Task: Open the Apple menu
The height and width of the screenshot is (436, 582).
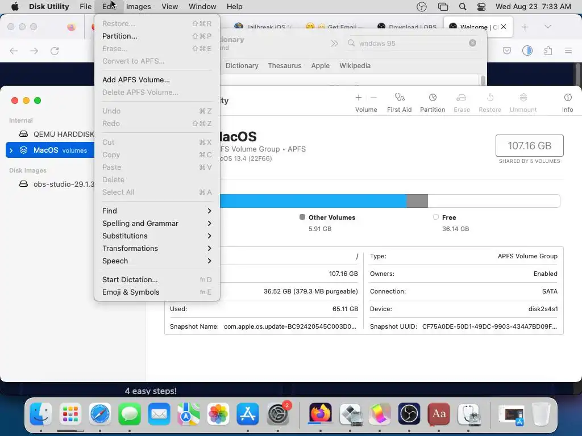Action: [15, 7]
